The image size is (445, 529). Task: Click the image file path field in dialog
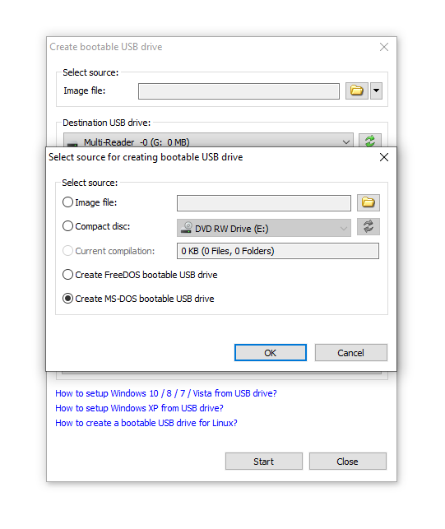pyautogui.click(x=264, y=203)
